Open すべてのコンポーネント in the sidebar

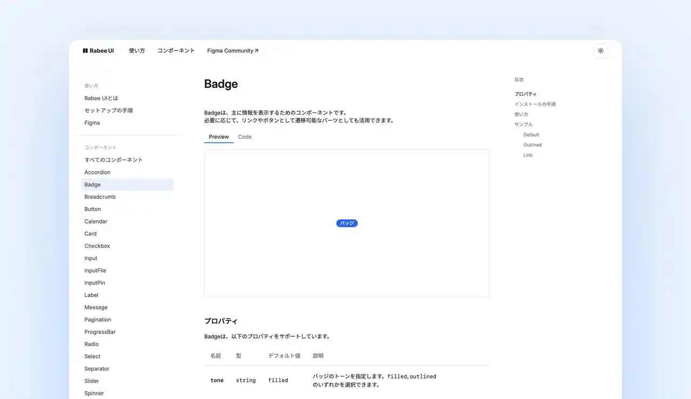(x=113, y=160)
